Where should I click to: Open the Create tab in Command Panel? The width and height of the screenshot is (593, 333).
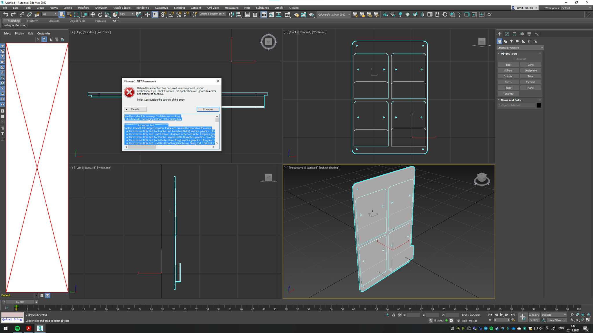pos(499,34)
